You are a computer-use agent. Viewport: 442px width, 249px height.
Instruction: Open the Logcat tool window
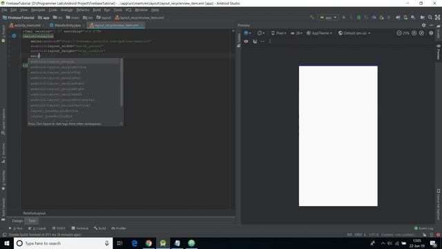(x=37, y=228)
